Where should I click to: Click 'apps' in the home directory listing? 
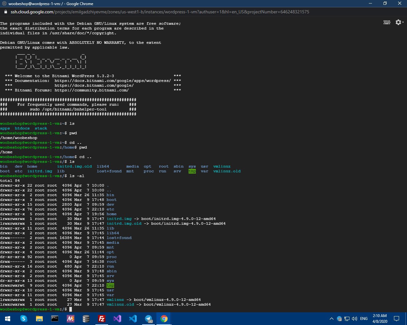[5, 128]
